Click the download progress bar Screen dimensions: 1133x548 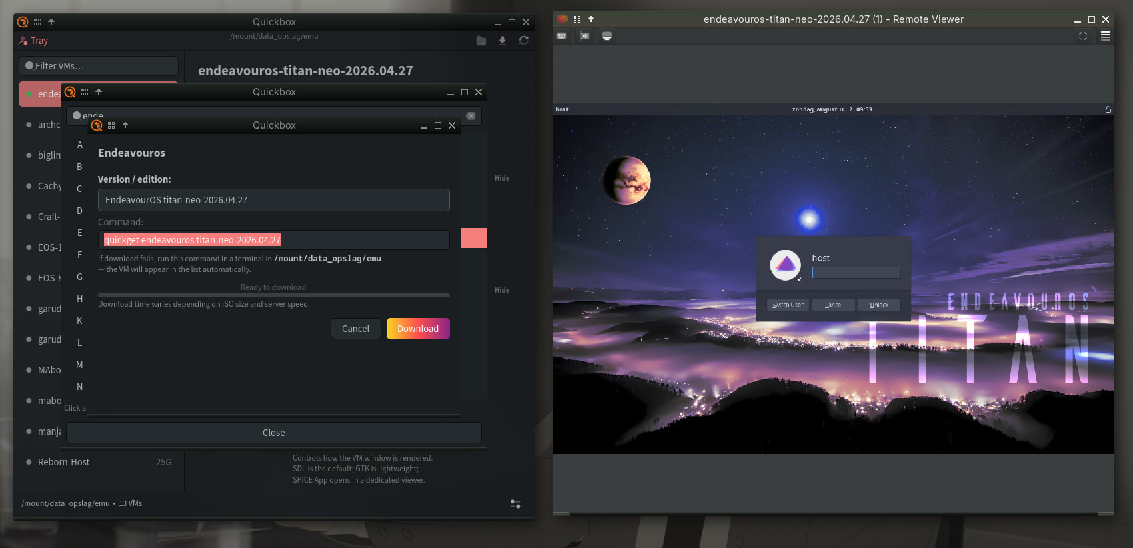coord(274,295)
